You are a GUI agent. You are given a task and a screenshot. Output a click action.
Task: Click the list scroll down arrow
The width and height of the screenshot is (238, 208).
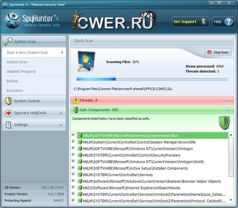click(x=231, y=200)
